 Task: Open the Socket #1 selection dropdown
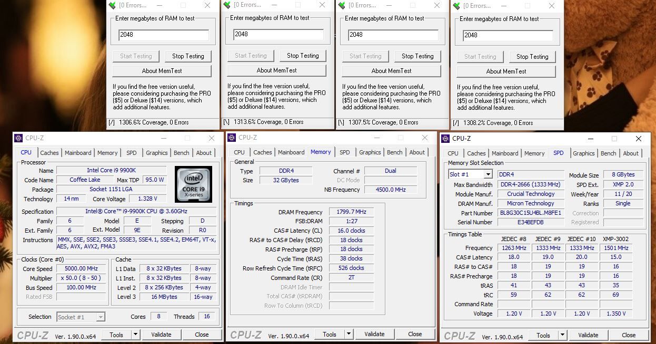pos(100,317)
